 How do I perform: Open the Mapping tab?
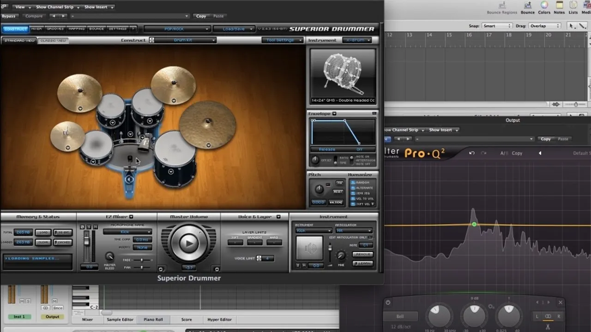pos(77,29)
